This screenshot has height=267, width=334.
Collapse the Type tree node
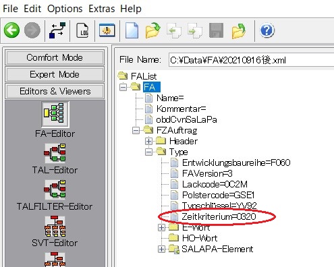tap(148, 152)
